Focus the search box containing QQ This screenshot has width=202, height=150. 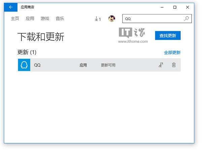pyautogui.click(x=157, y=18)
